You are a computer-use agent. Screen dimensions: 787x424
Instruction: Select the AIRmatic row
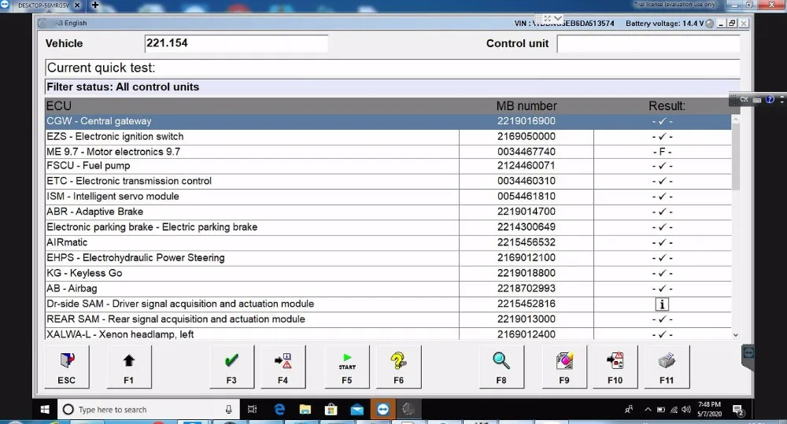point(388,243)
